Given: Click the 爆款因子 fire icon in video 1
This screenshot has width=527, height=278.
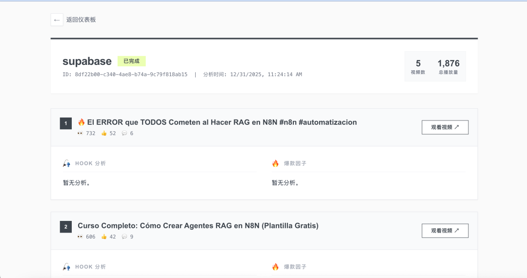Looking at the screenshot, I should [276, 163].
